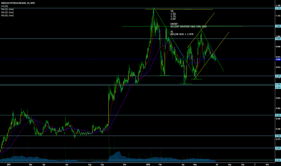Click the 0.500 price axis label
This screenshot has height=166, width=281.
278,119
